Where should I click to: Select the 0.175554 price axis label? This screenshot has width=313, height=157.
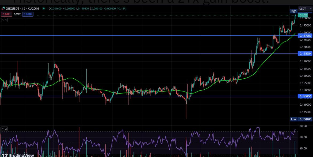(305, 53)
